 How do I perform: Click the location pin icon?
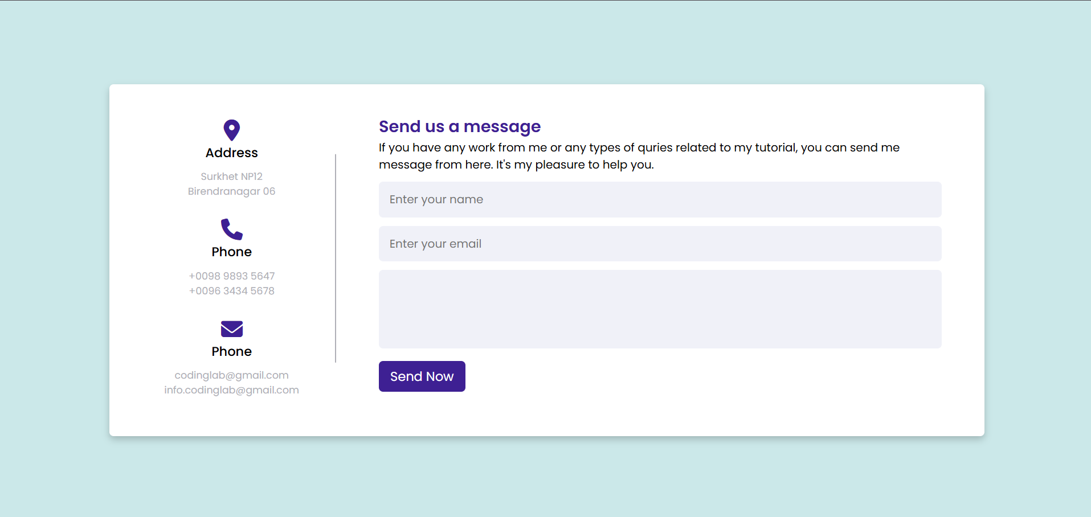231,130
